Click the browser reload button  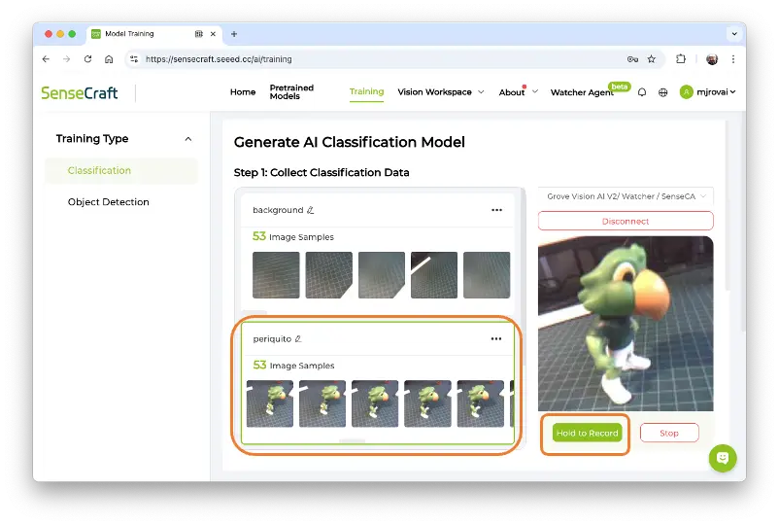(87, 59)
